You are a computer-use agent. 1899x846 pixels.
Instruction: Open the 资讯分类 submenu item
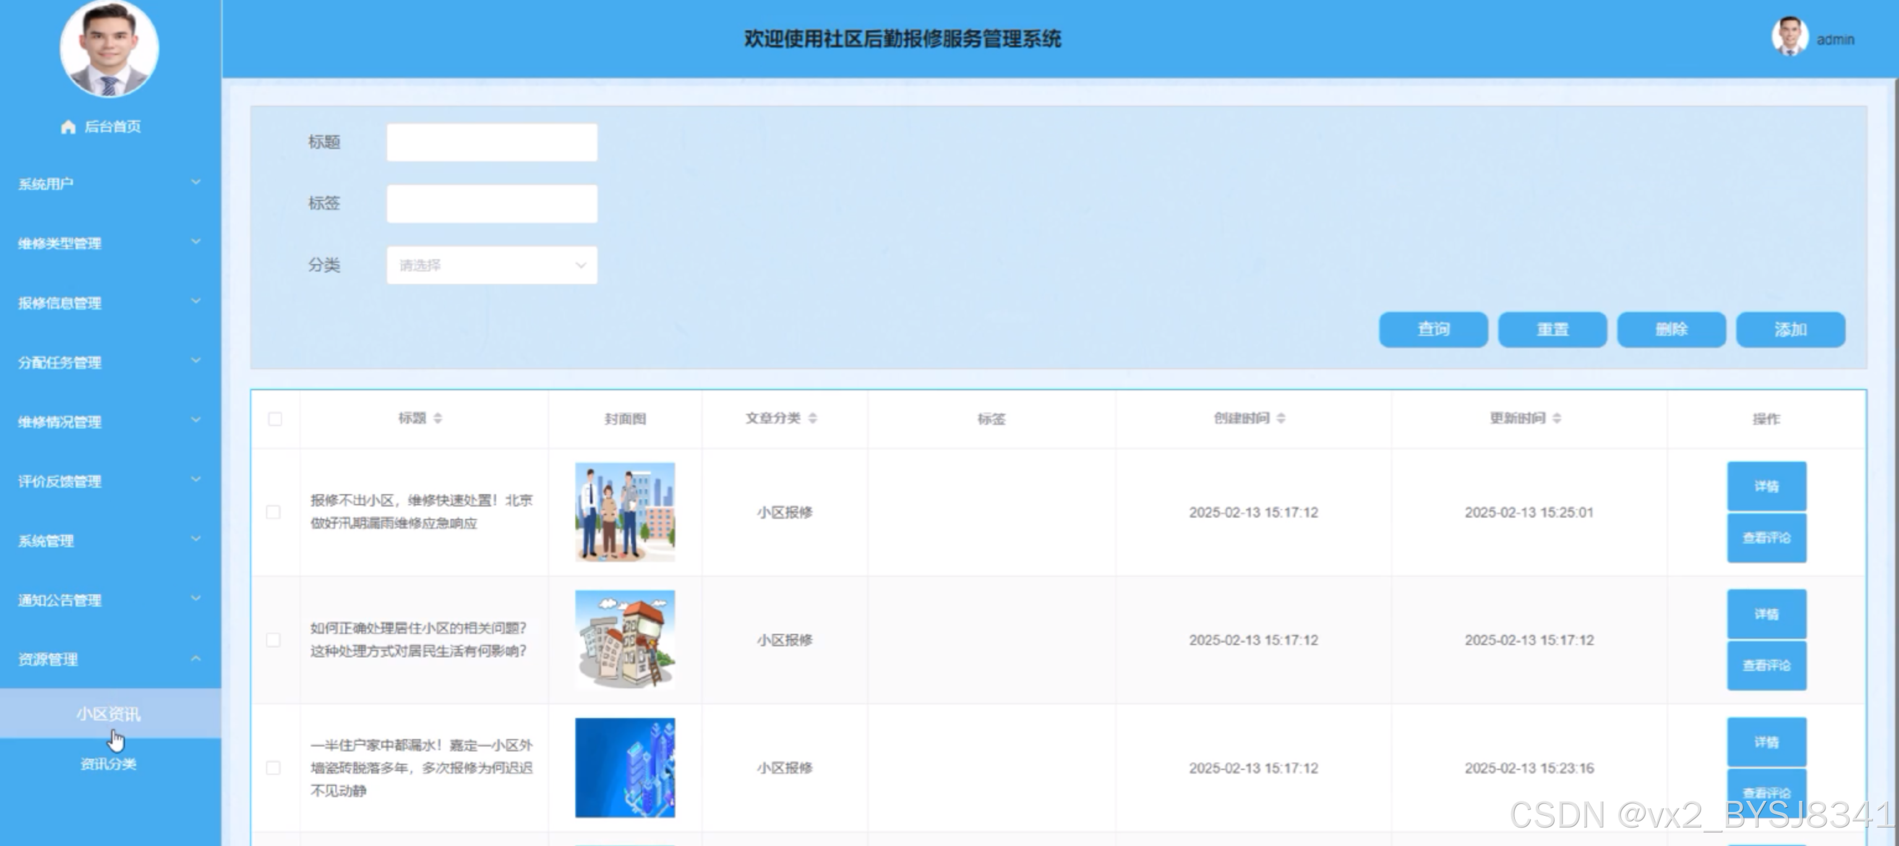click(x=108, y=764)
